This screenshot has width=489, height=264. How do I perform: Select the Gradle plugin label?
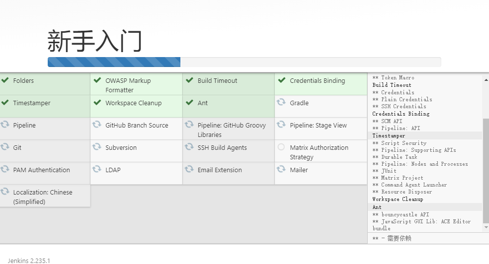point(299,103)
